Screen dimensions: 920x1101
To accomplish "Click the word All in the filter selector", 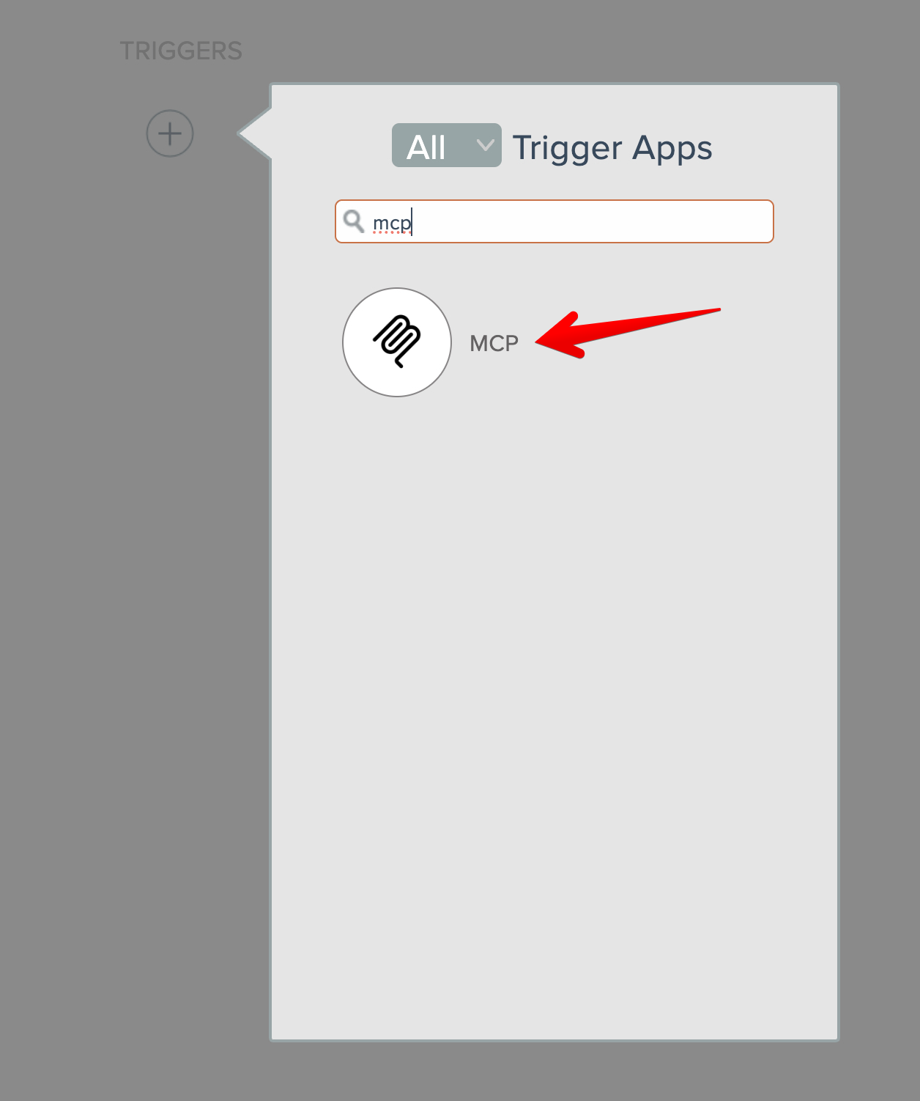I will [x=426, y=147].
